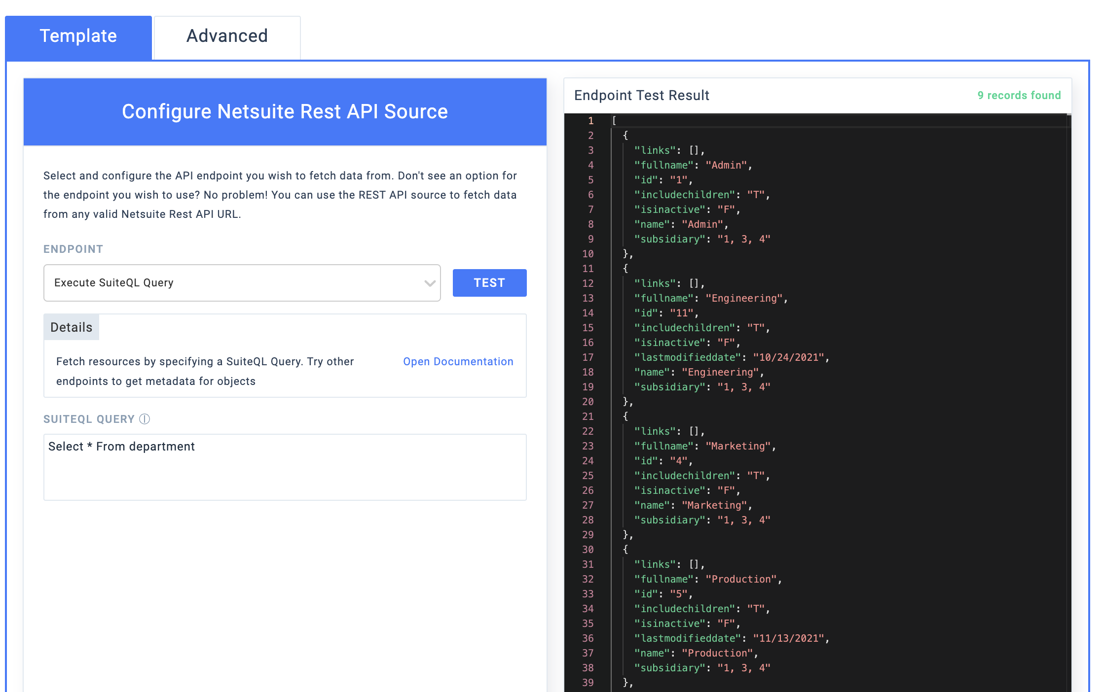
Task: Click the "links" line at row 31
Action: coord(669,564)
